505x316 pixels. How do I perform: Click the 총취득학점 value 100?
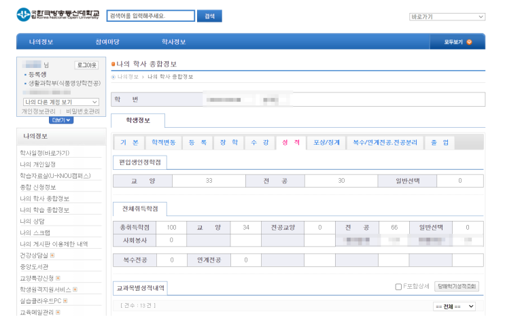point(171,228)
